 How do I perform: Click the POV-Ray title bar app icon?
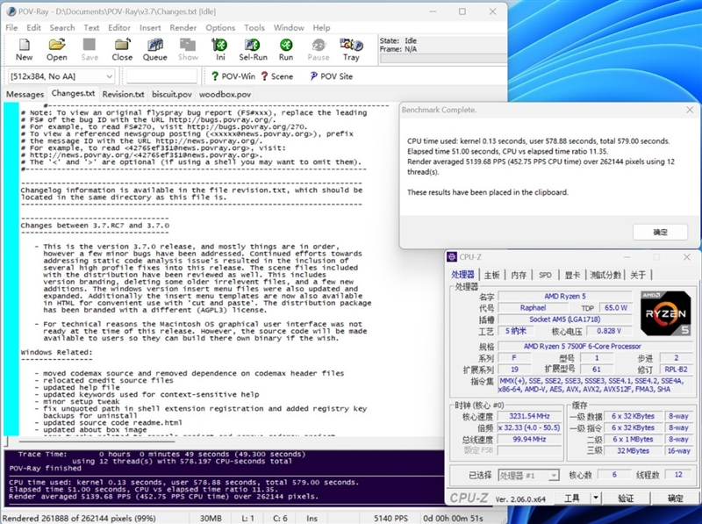11,11
